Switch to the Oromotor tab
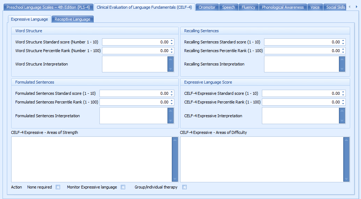Screen dimensions: 361x199 coord(207,7)
